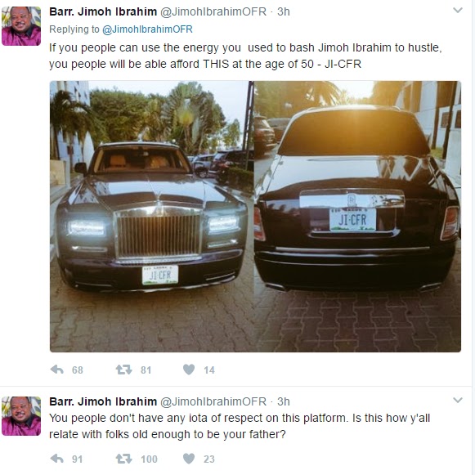Like the tweet with 23 likes

click(189, 459)
